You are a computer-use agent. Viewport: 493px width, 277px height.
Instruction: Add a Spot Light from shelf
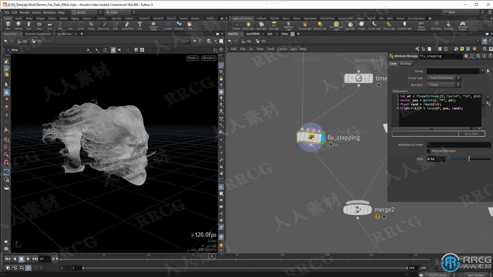(x=261, y=25)
